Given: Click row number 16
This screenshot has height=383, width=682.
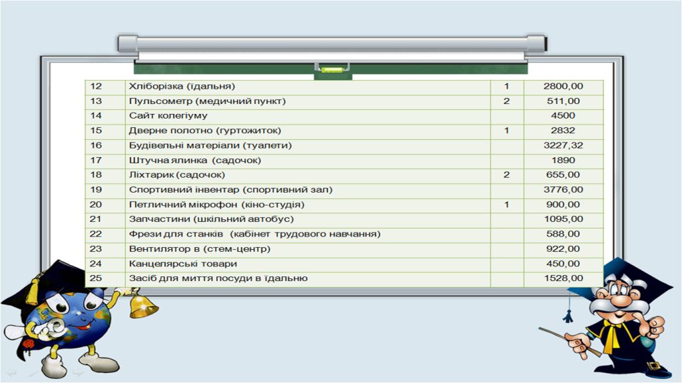Looking at the screenshot, I should point(96,145).
